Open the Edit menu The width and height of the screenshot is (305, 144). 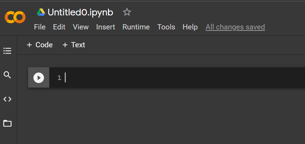pos(59,27)
